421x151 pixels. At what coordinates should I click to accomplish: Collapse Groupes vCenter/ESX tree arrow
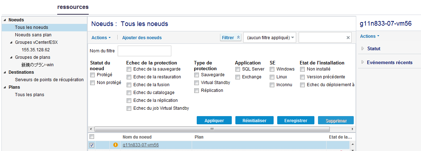[x=11, y=42]
